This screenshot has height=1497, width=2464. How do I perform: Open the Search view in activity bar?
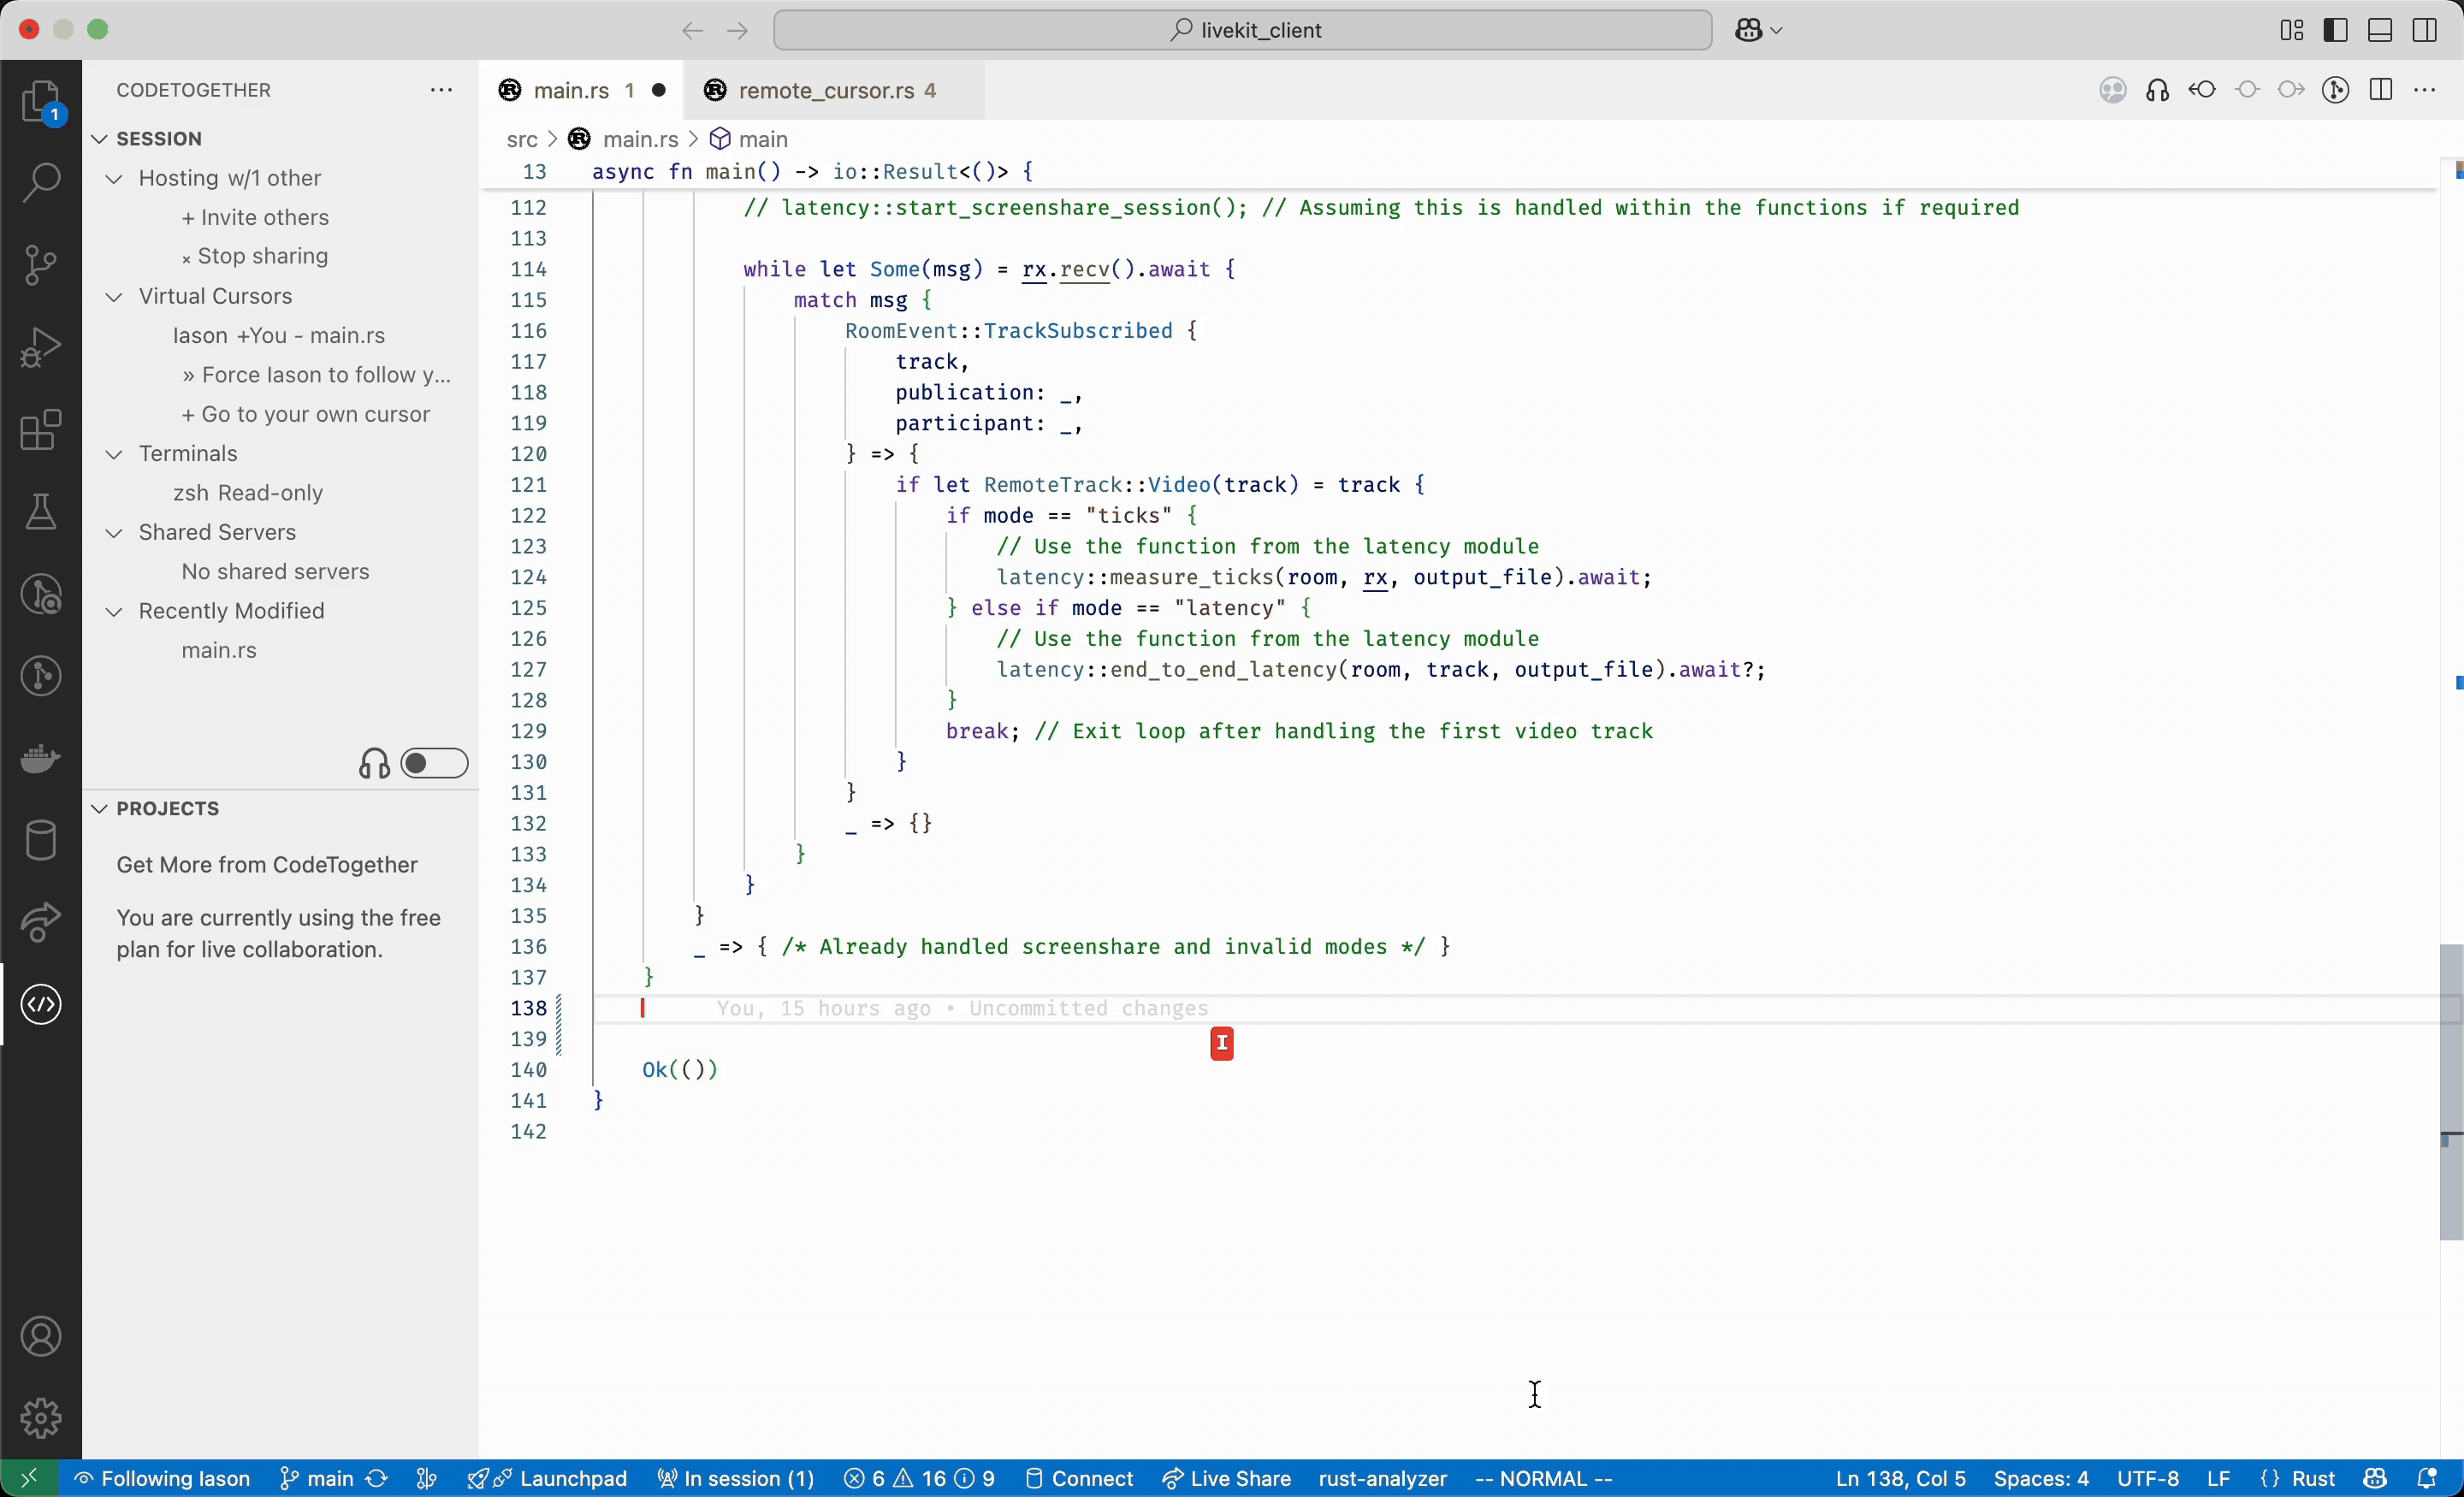pos(41,183)
